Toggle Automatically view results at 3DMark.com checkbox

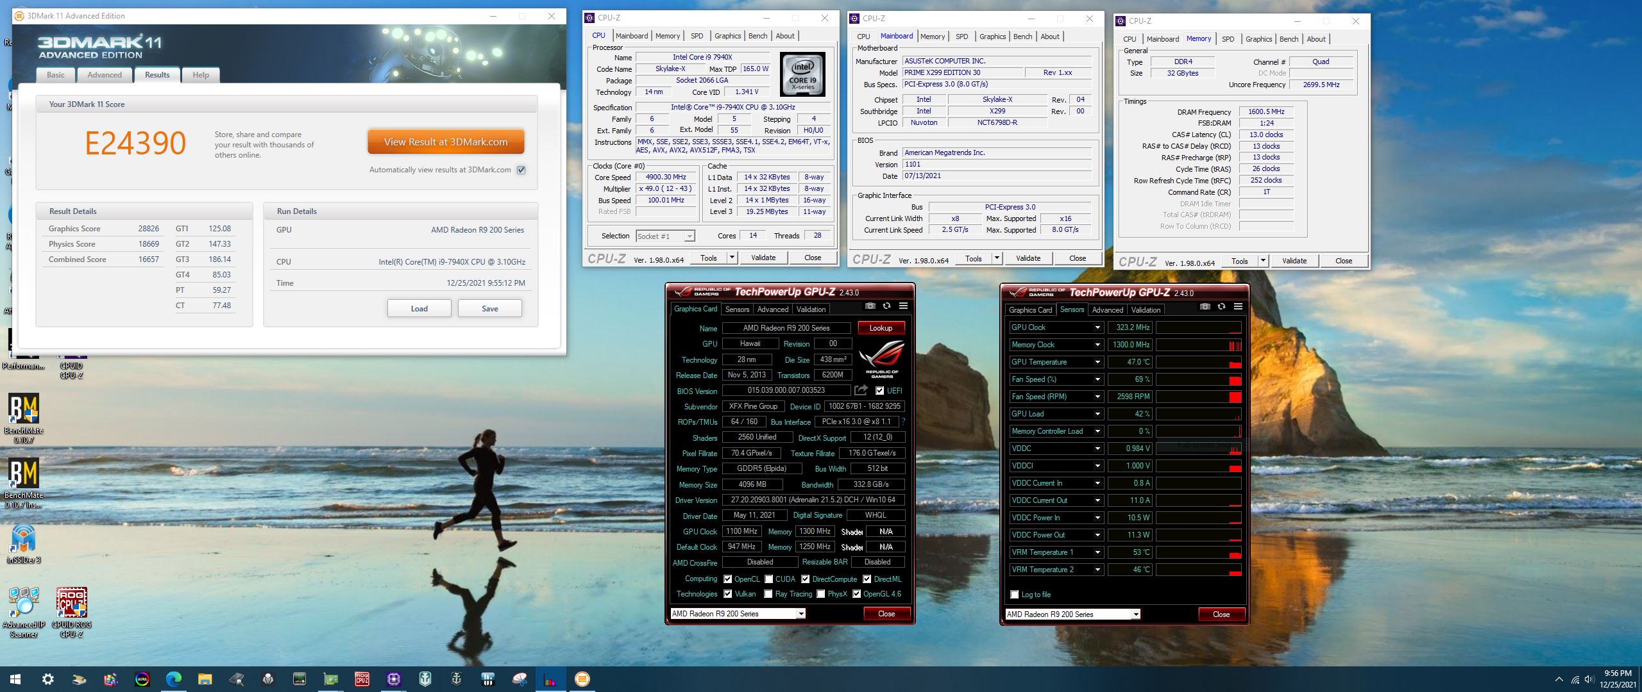521,170
